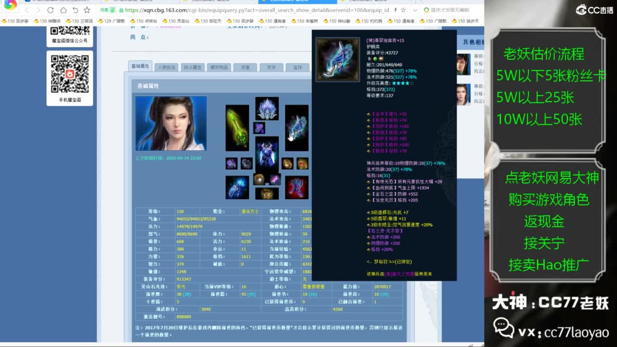Open the bookmark 150 自在天

(x=208, y=21)
